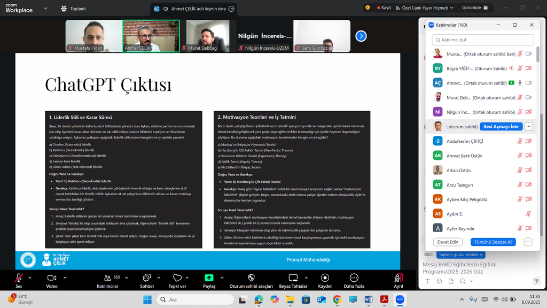Toggle camera icon on Ahmet ortak oturum sahibi row
The height and width of the screenshot is (308, 547).
click(528, 83)
